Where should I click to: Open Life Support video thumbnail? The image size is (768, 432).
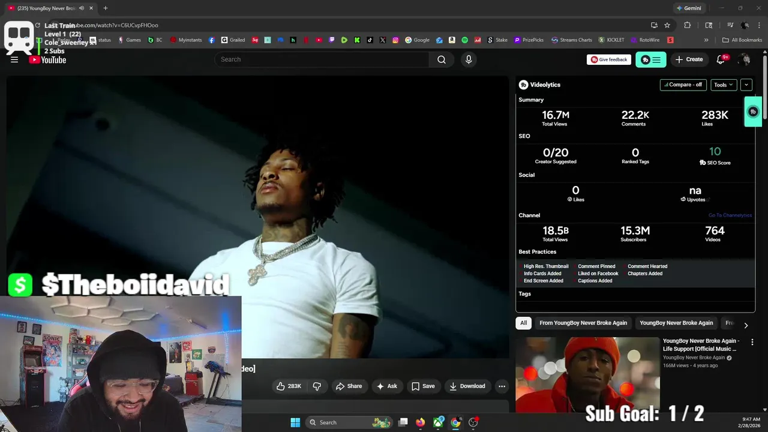[587, 375]
